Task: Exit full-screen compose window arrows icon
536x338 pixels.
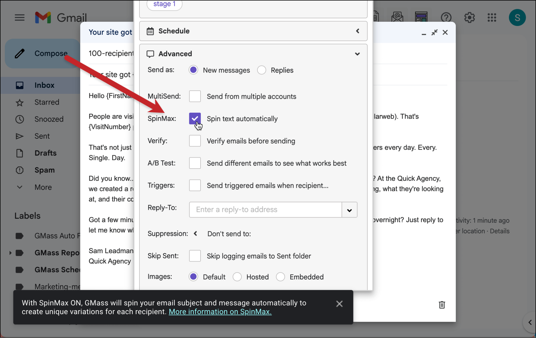Action: pos(434,32)
